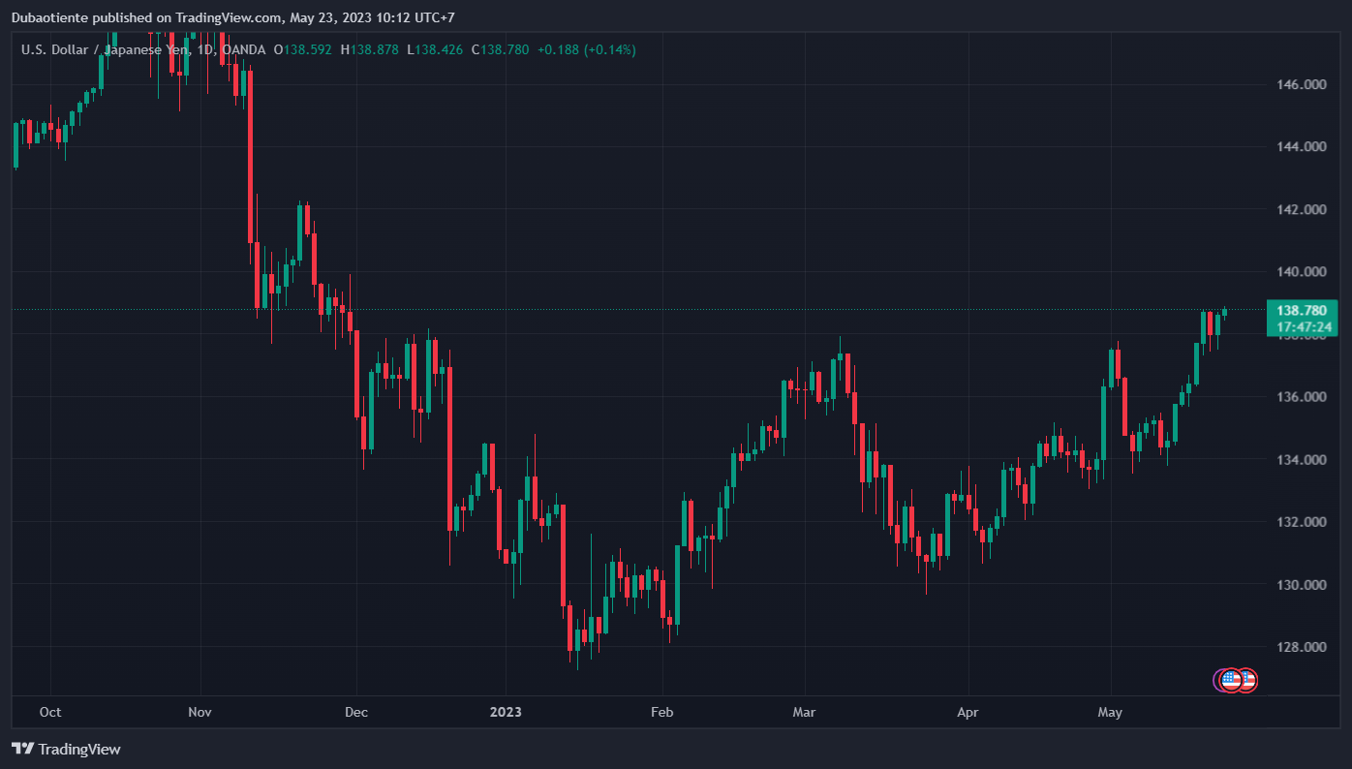Click the 17:47:24 bar countdown timer
This screenshot has width=1352, height=769.
point(1302,327)
